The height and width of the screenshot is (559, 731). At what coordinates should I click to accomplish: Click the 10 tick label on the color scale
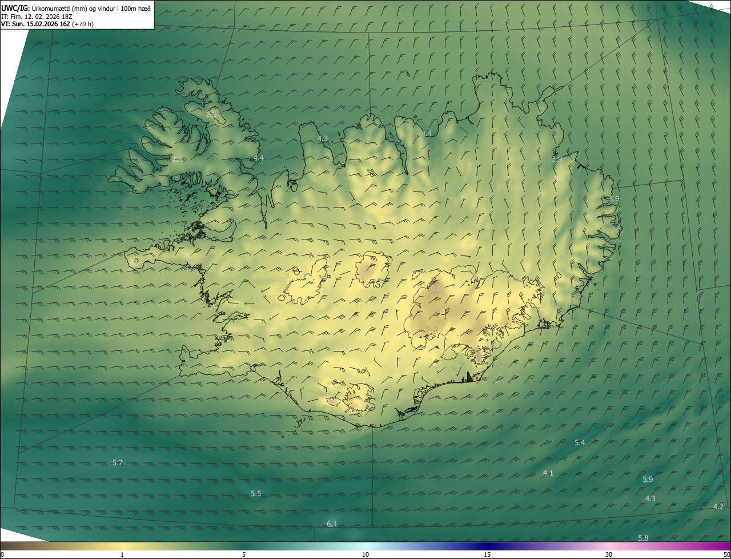pos(365,554)
